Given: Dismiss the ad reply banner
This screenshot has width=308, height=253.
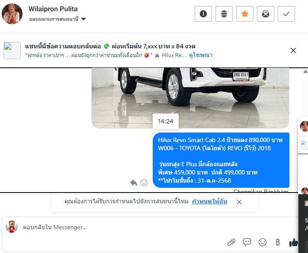Looking at the screenshot, I should (293, 51).
